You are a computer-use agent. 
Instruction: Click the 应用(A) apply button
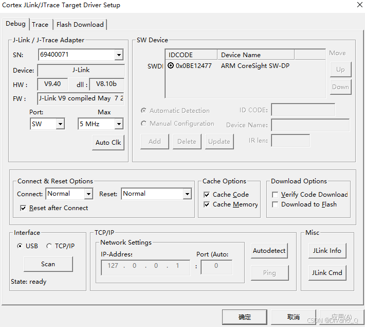[342, 317]
